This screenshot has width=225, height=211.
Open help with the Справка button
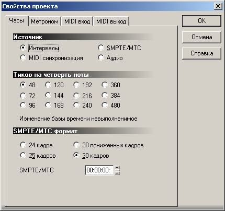201,53
